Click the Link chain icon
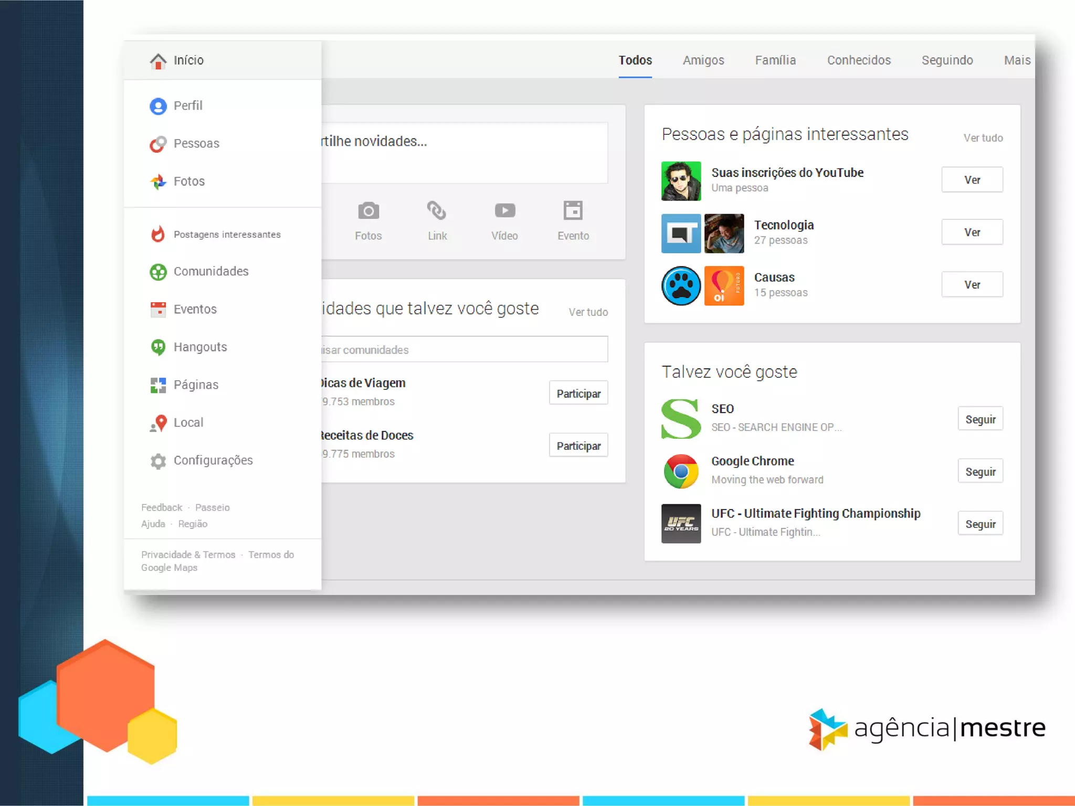This screenshot has height=806, width=1075. point(437,211)
